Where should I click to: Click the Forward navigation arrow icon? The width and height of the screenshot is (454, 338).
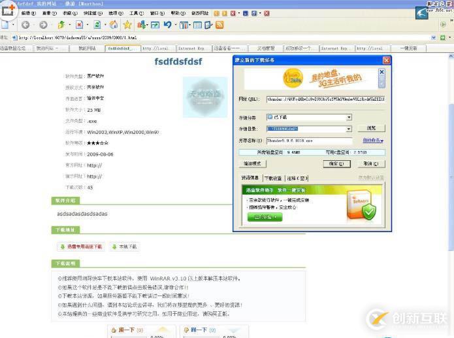(42, 25)
